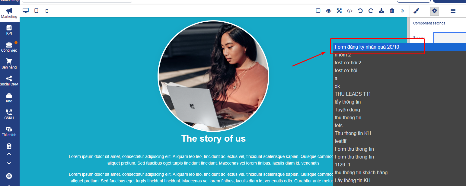Screen dimensions: 466x186
Task: Enter fullscreen mode in editor
Action: click(339, 11)
